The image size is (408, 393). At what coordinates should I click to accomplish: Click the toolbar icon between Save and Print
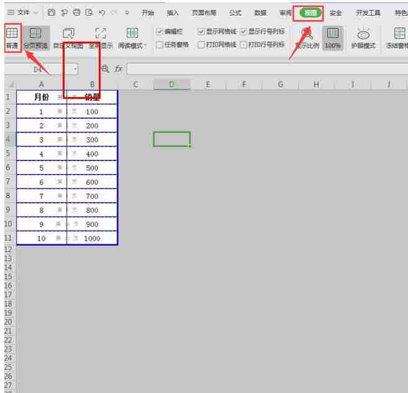tap(64, 12)
